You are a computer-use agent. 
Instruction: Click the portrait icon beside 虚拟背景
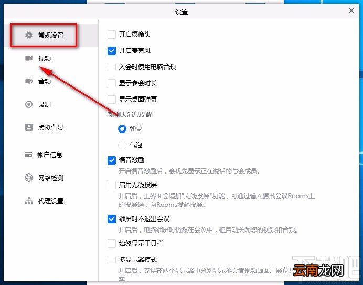point(29,127)
